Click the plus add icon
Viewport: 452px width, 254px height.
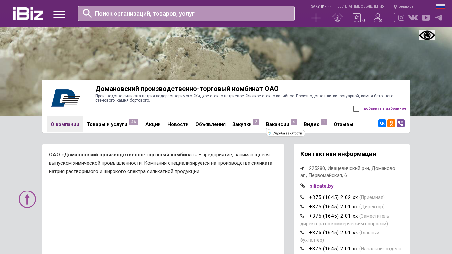tap(316, 18)
